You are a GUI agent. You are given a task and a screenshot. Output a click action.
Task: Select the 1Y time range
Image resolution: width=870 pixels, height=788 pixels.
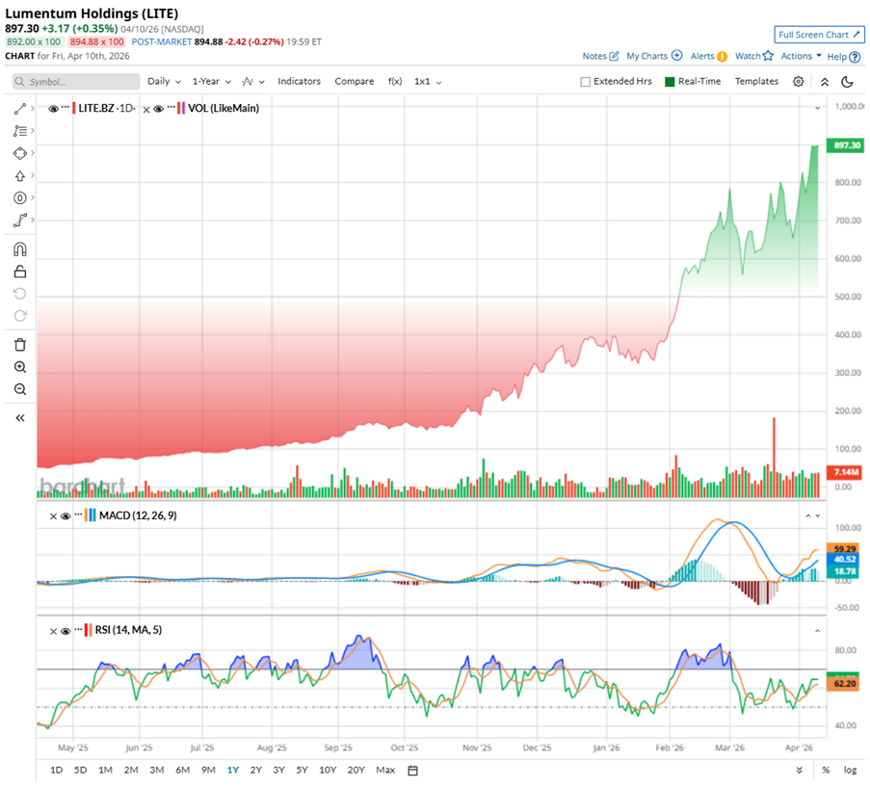[x=232, y=771]
